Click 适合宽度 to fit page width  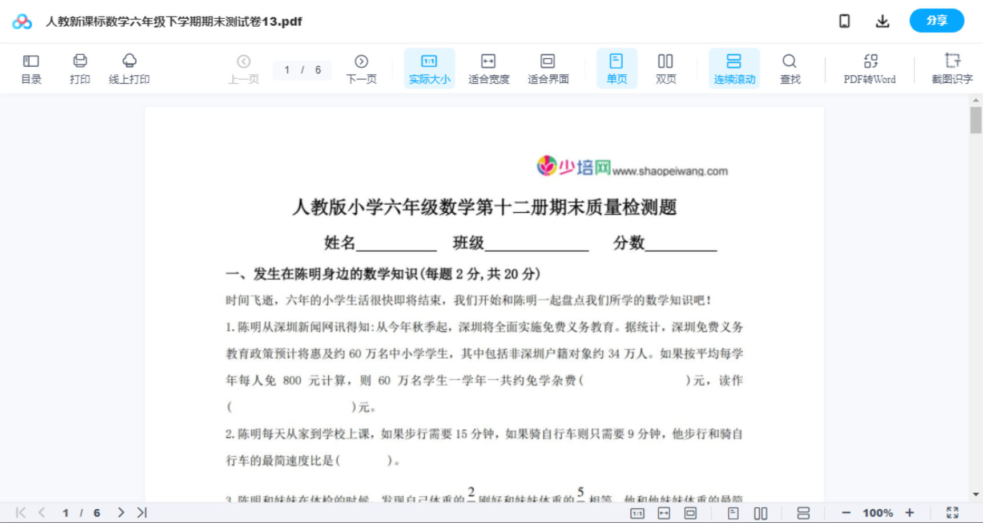(489, 68)
